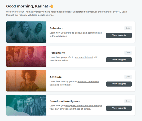Follow the "learn and retain new skills" link
The image size is (142, 121).
pyautogui.click(x=88, y=82)
